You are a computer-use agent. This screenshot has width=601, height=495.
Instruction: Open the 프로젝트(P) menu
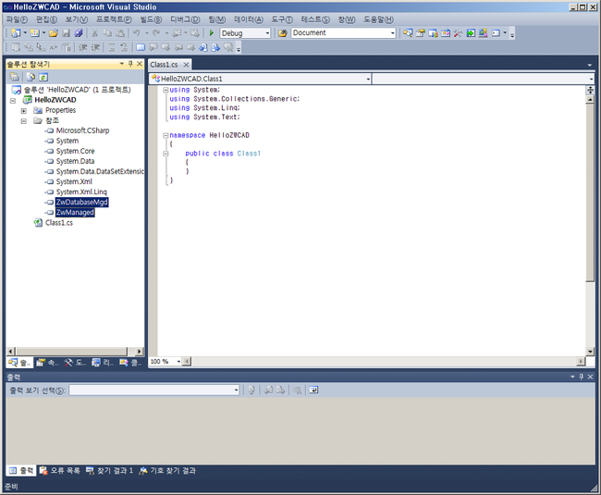(x=114, y=19)
